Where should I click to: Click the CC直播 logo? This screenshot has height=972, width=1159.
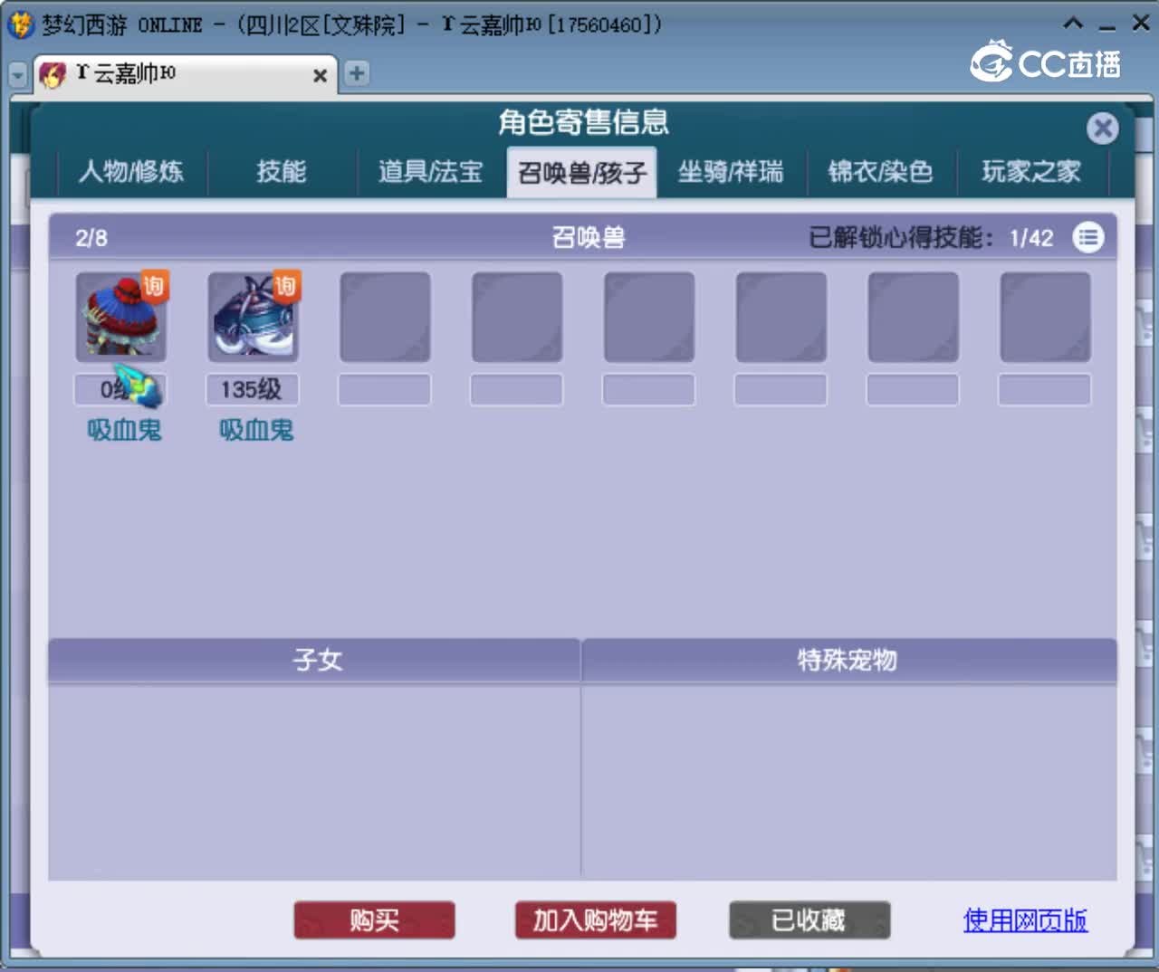coord(1046,62)
